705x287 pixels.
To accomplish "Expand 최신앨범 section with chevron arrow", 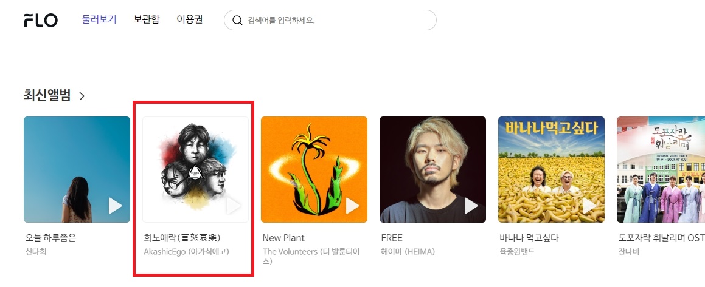I will click(x=82, y=96).
